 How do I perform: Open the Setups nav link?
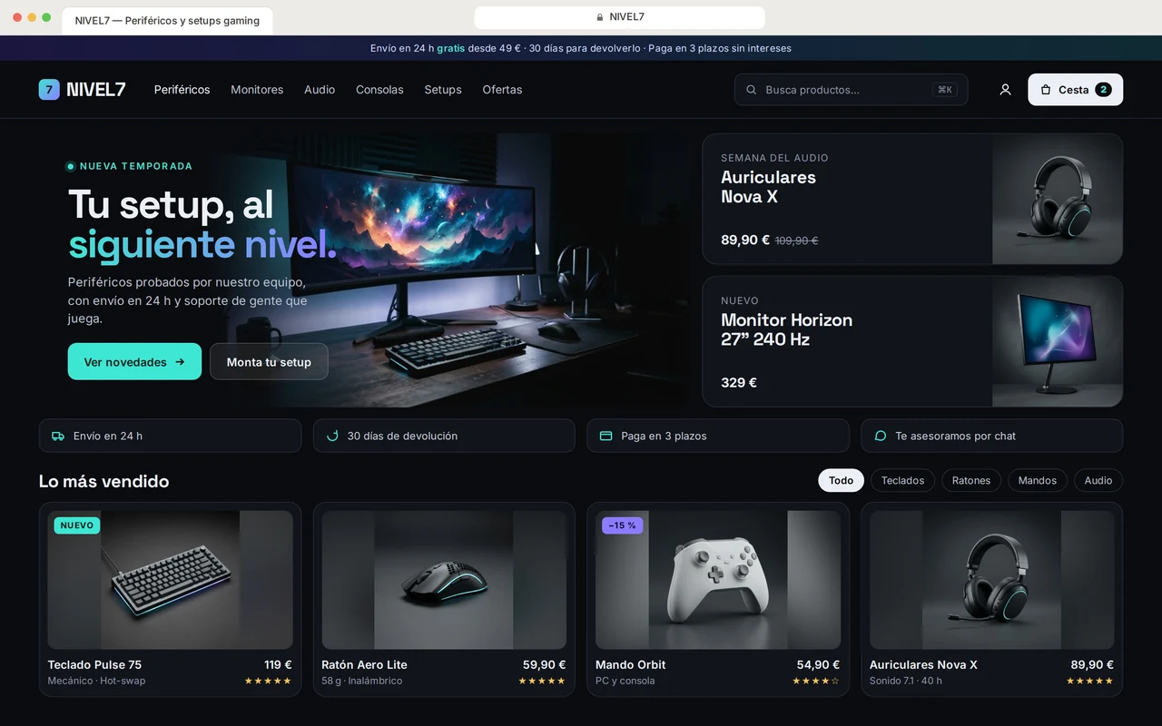click(443, 90)
